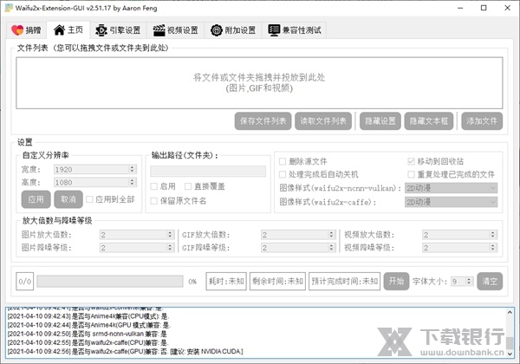Viewport: 520px width, 364px height.
Task: Click the Anime4k(GPU 模式) log line
Action: (x=89, y=325)
